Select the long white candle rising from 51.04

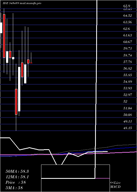click(19, 89)
